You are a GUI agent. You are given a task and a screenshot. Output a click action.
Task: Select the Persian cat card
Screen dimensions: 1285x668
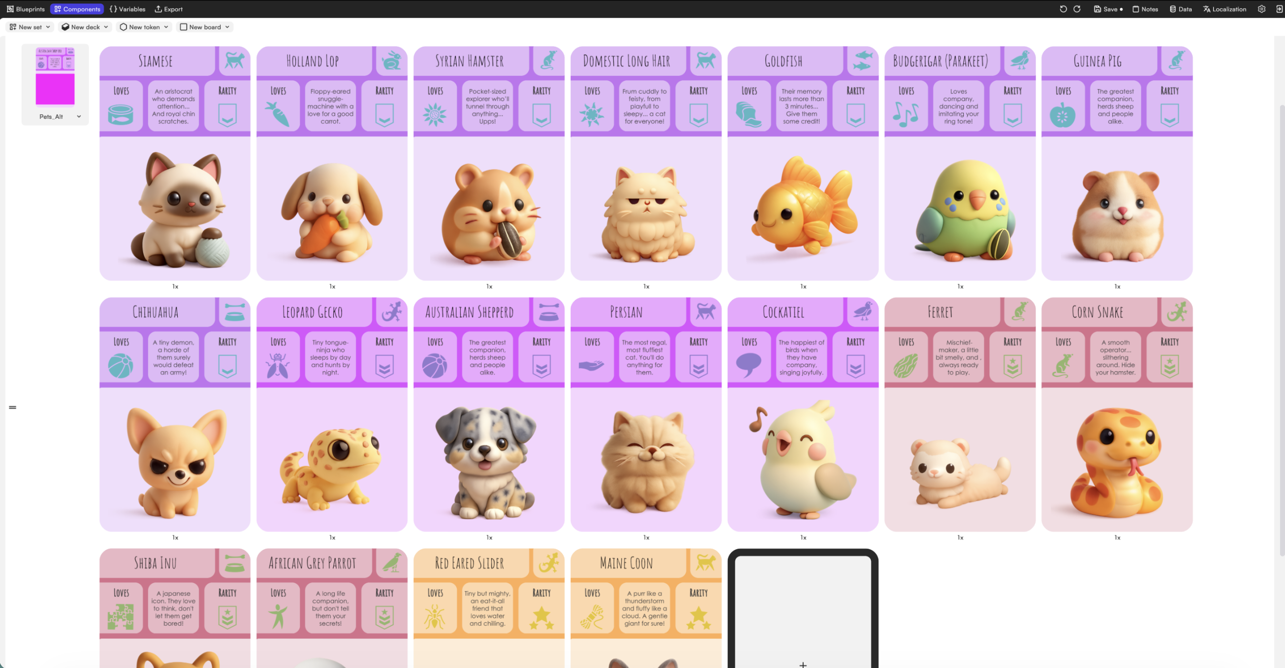click(646, 414)
